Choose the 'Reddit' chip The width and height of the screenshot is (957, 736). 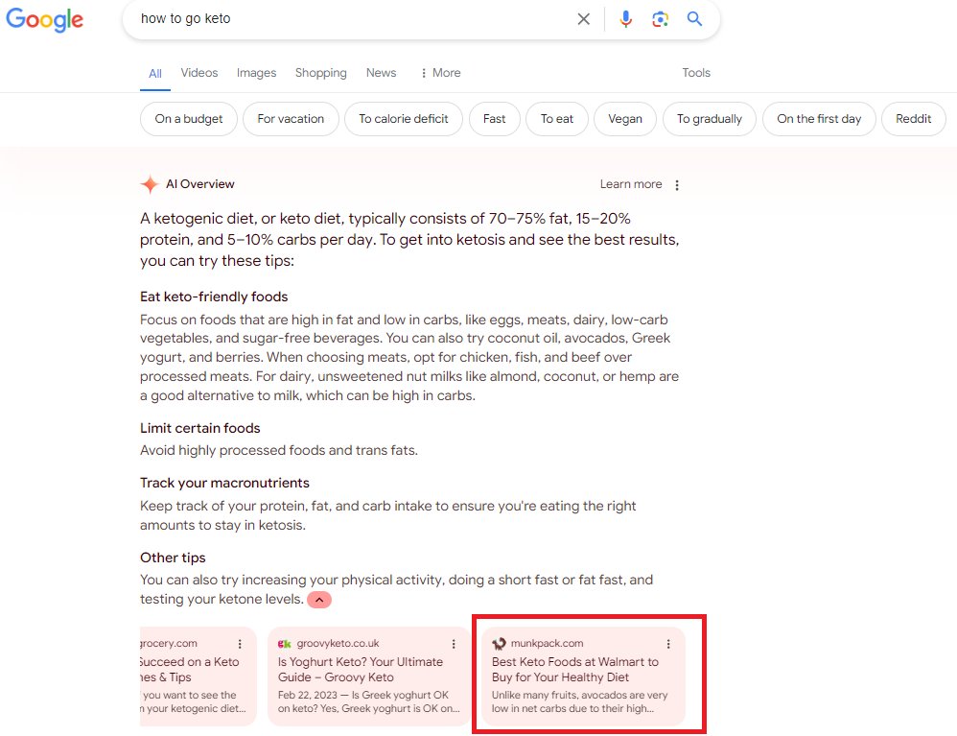(x=913, y=118)
